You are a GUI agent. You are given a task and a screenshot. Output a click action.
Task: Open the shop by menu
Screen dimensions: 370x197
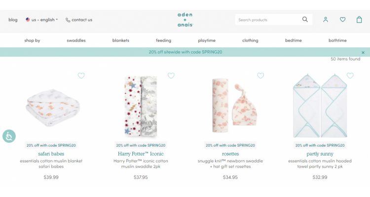(x=32, y=40)
